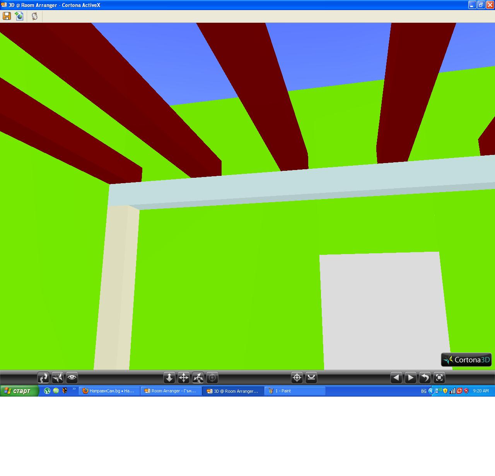This screenshot has width=495, height=476.
Task: Switch to Fly navigation mode
Action: pyautogui.click(x=58, y=378)
